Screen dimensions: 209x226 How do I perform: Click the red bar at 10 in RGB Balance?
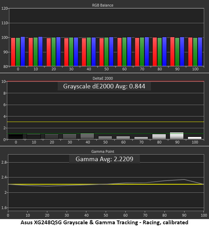tap(31, 52)
